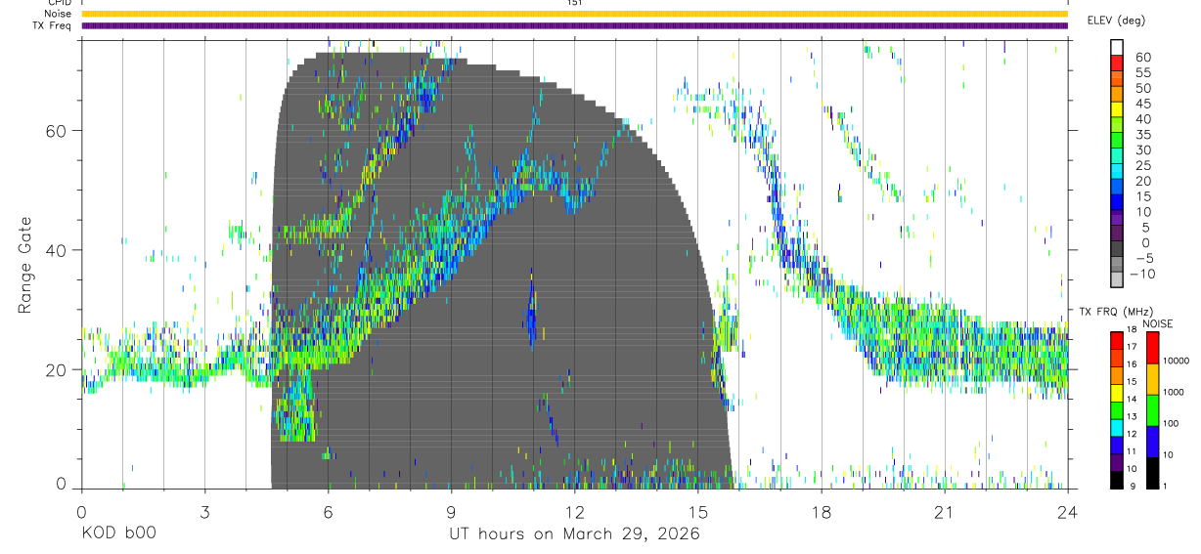1201x554 pixels.
Task: Click the "24" hour tick label on the time axis
Action: (x=1067, y=513)
